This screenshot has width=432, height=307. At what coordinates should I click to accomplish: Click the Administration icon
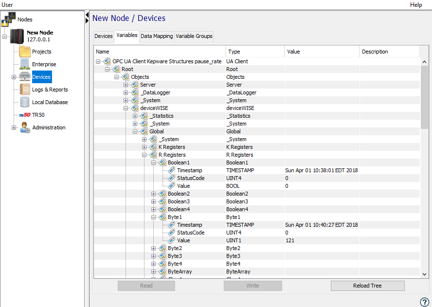pyautogui.click(x=24, y=127)
